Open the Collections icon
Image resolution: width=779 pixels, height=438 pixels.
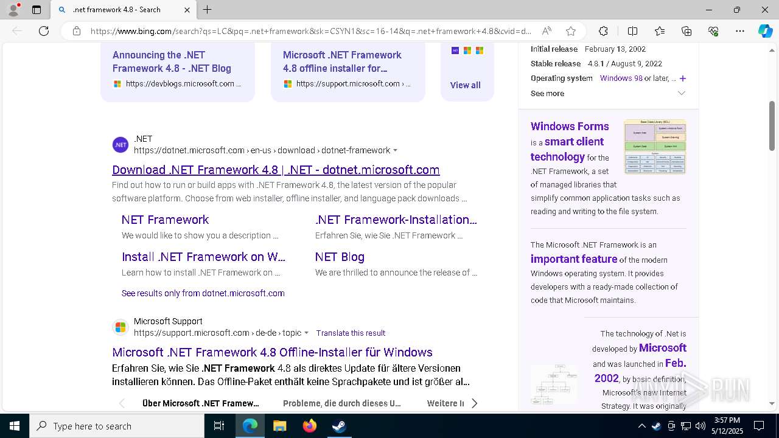[x=686, y=31]
